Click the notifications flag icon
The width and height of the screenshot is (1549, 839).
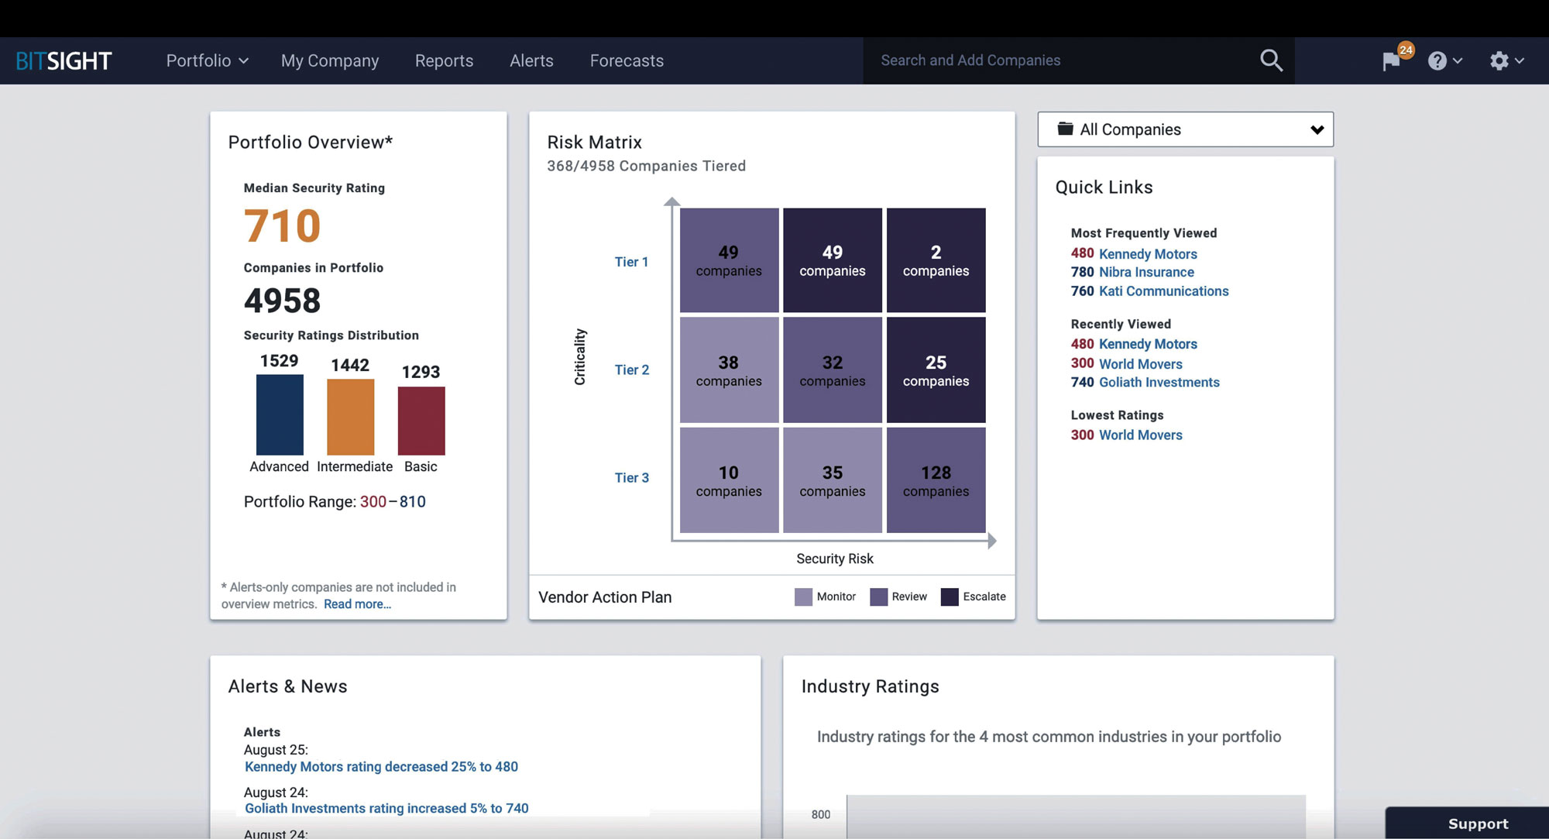click(x=1392, y=61)
